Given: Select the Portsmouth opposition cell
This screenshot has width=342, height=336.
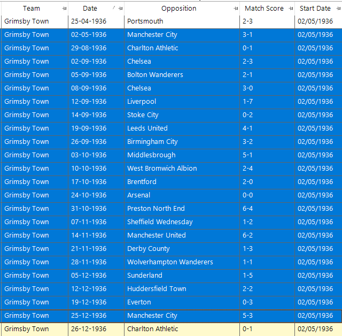Looking at the screenshot, I should click(182, 21).
